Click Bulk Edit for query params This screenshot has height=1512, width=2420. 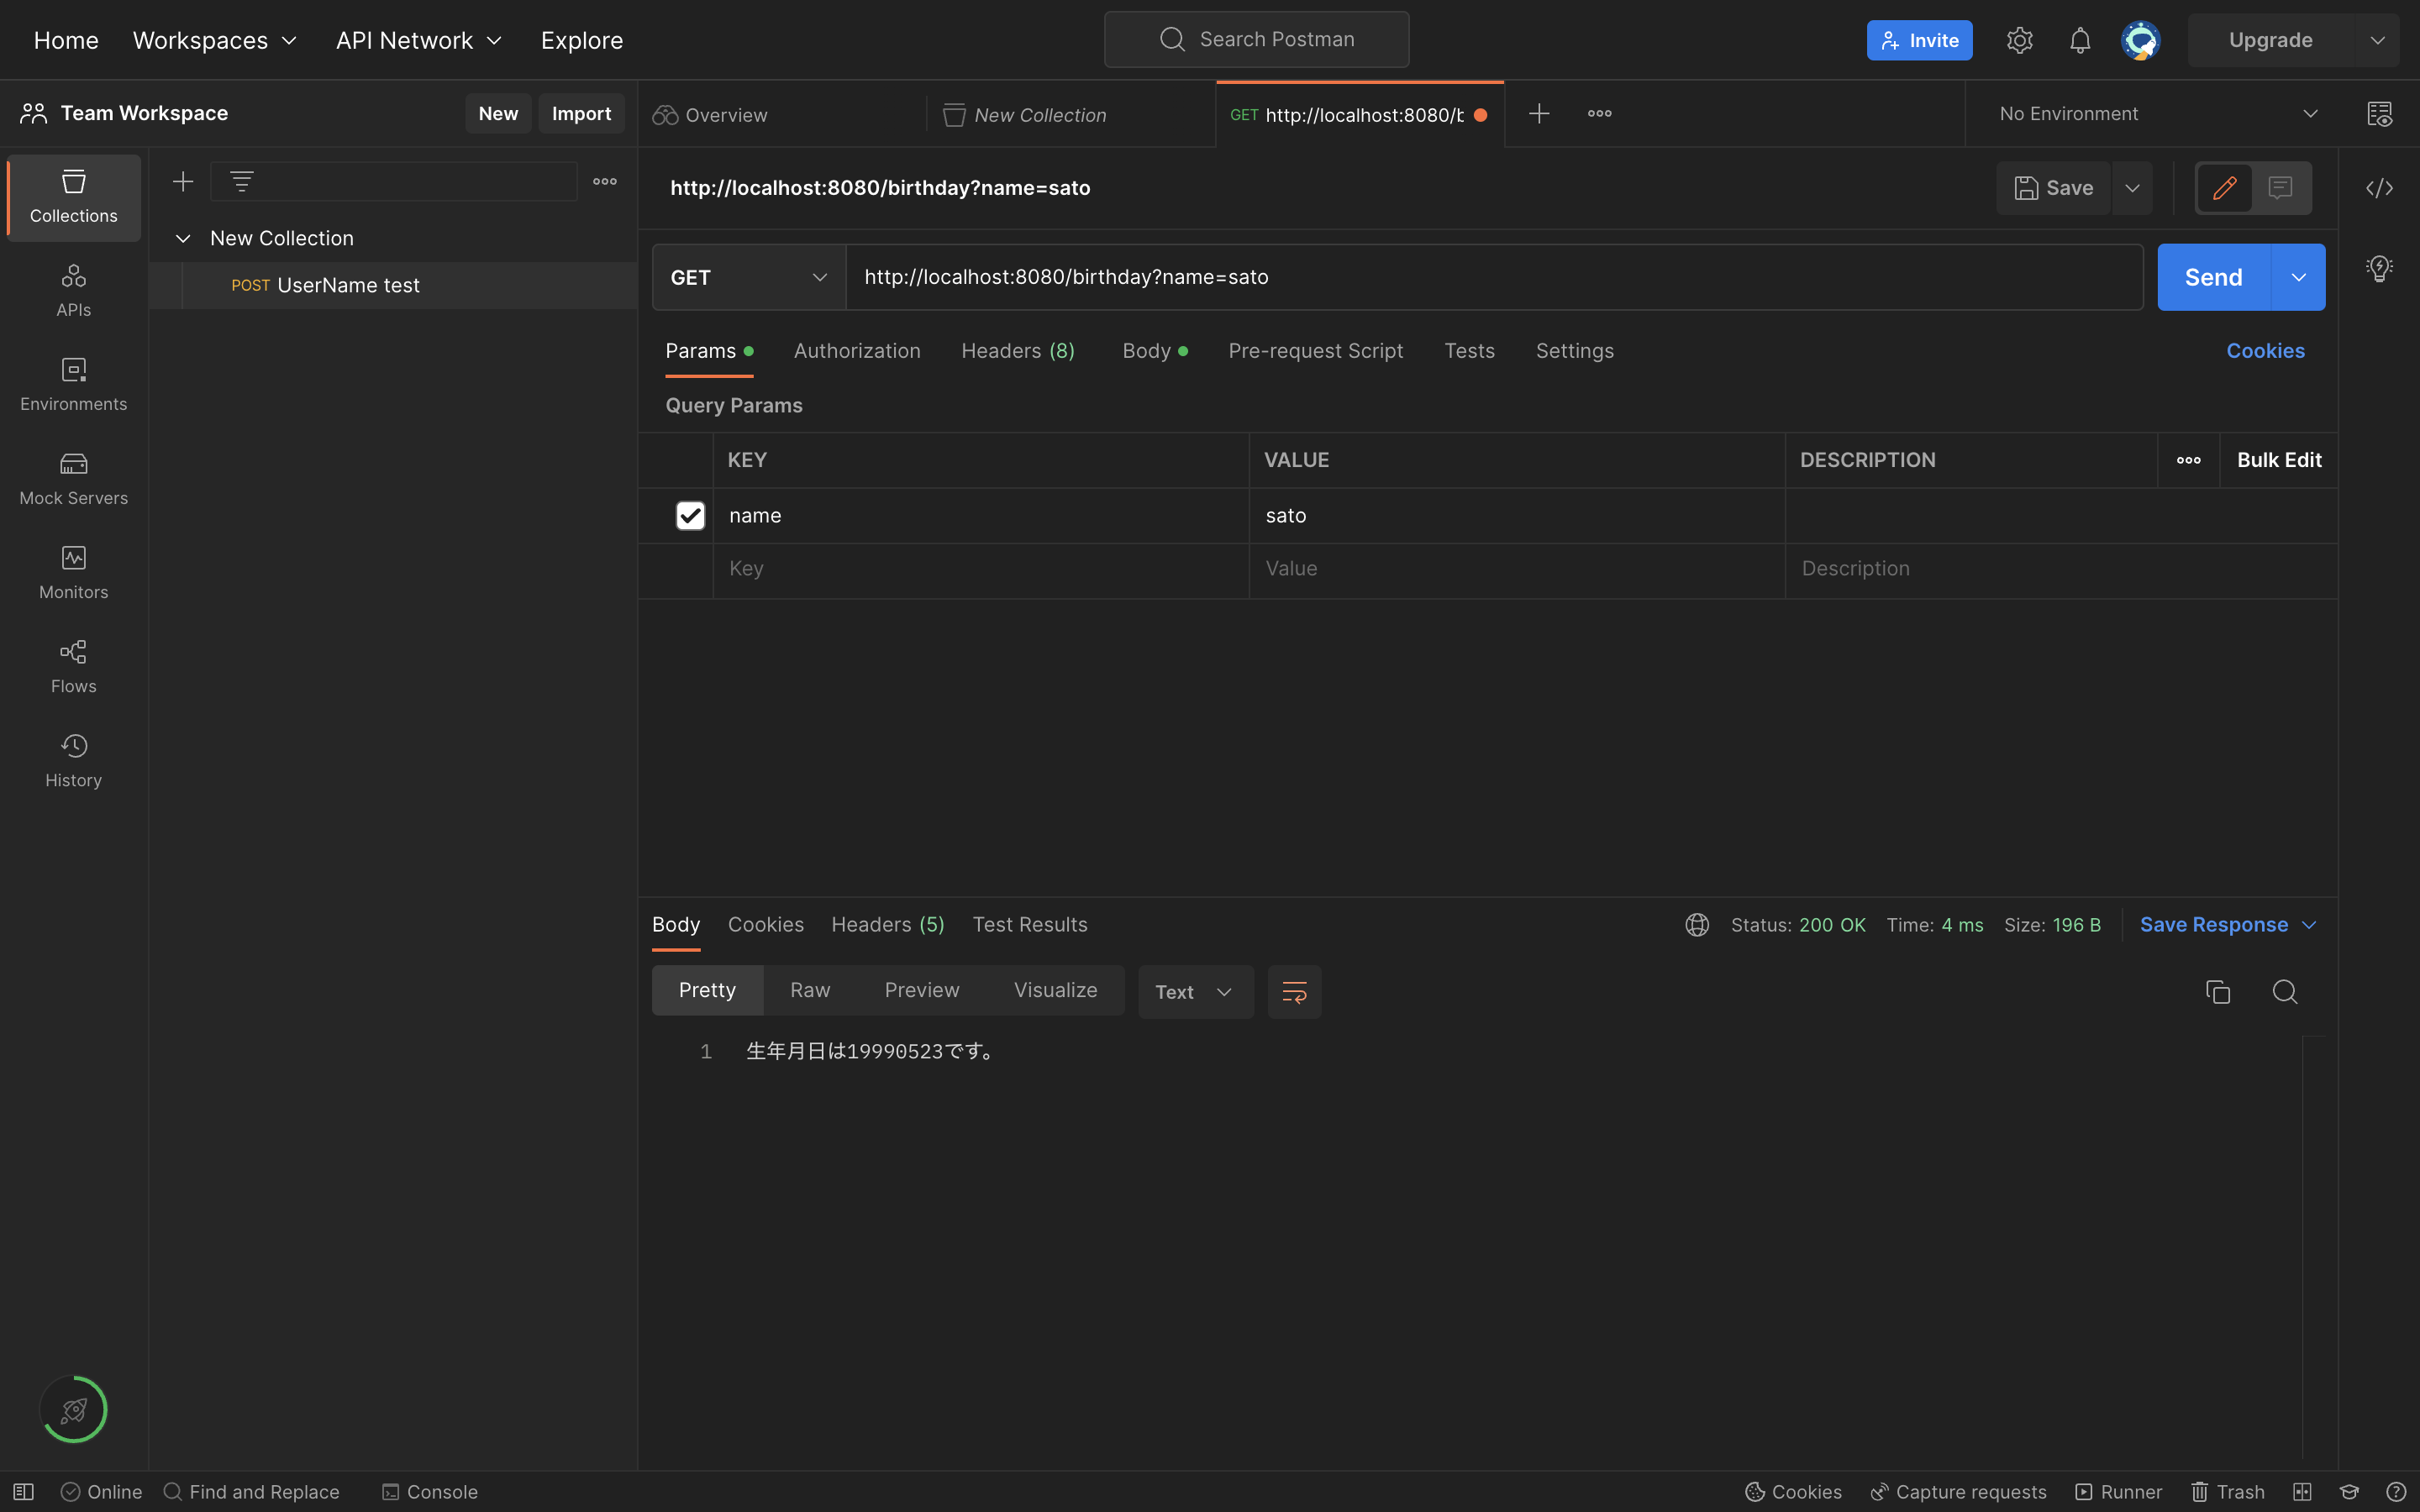click(x=2279, y=460)
